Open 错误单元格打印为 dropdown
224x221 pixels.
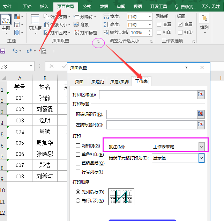pyautogui.click(x=201, y=158)
